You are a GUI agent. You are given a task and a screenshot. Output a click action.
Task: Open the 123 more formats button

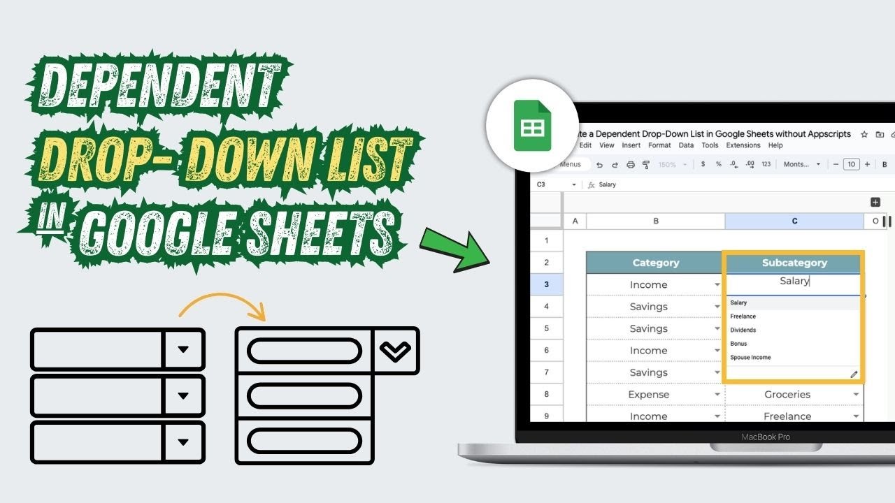(x=766, y=164)
